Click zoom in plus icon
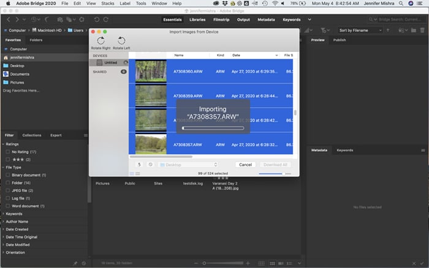The width and height of the screenshot is (429, 268). (248, 263)
